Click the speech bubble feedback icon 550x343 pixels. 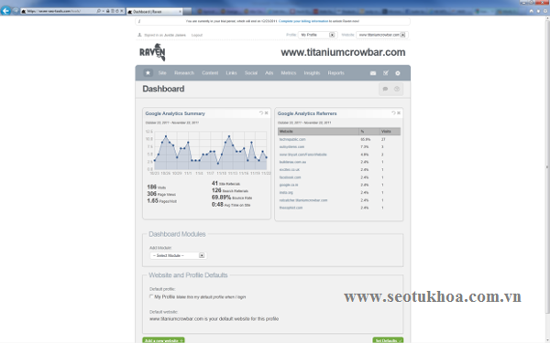tap(385, 89)
